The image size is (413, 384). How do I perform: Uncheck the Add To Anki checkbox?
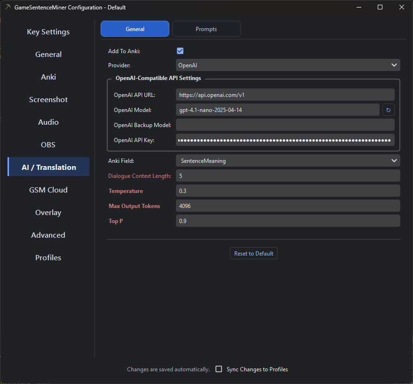coord(180,51)
